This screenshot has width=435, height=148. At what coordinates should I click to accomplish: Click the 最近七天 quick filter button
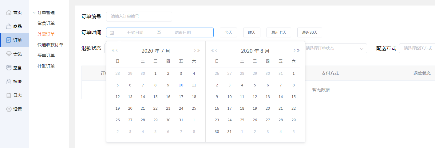coord(279,32)
